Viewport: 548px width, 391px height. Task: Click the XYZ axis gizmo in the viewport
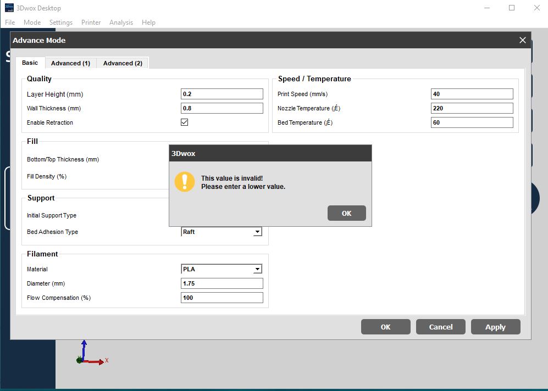92,353
